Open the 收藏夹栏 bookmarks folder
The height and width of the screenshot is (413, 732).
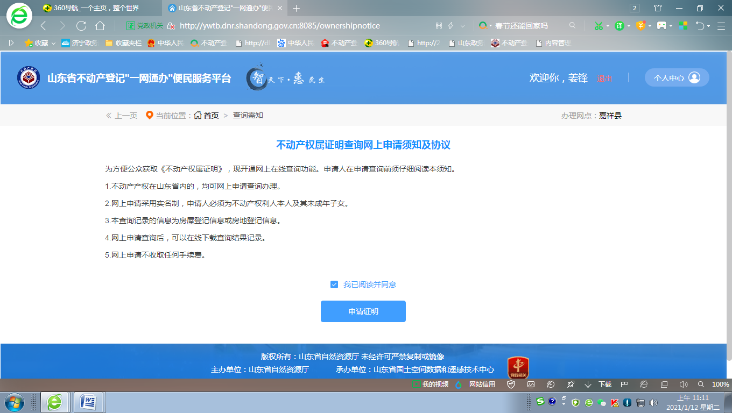coord(123,43)
